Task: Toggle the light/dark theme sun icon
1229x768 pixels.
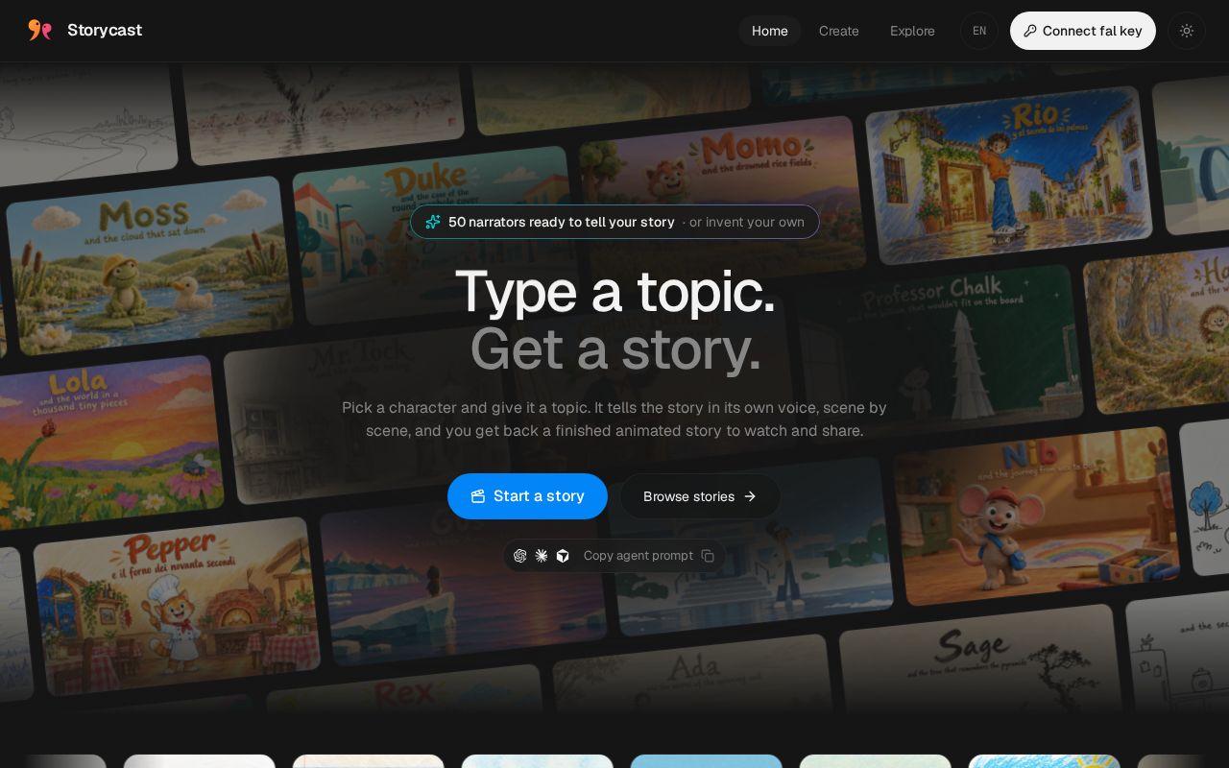Action: pos(1187,31)
